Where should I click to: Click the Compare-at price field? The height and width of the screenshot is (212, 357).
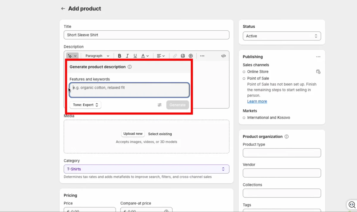point(146,210)
